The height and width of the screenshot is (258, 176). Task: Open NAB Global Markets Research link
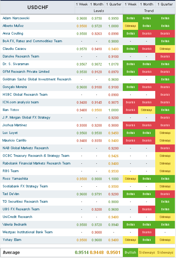26,148
